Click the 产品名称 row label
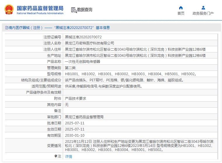This screenshot has width=222, height=163. (54, 61)
